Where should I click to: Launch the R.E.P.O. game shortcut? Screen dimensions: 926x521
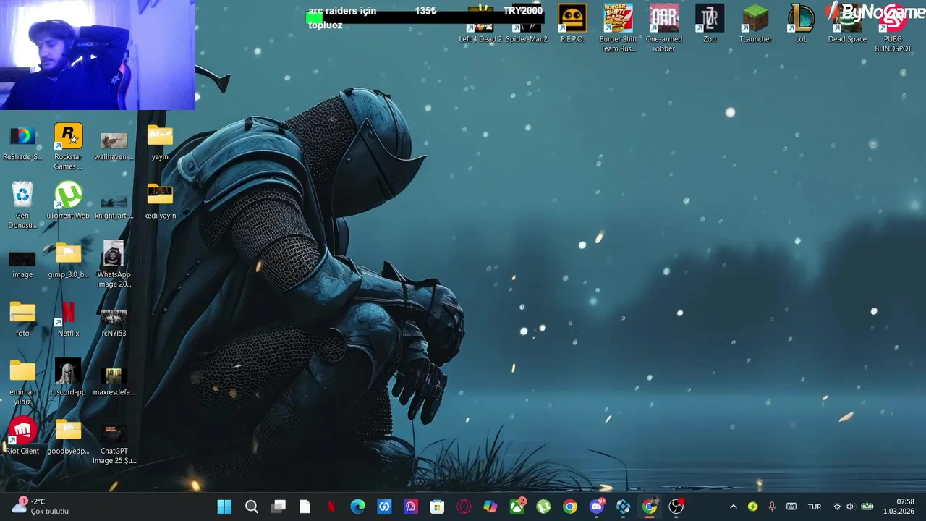[572, 24]
